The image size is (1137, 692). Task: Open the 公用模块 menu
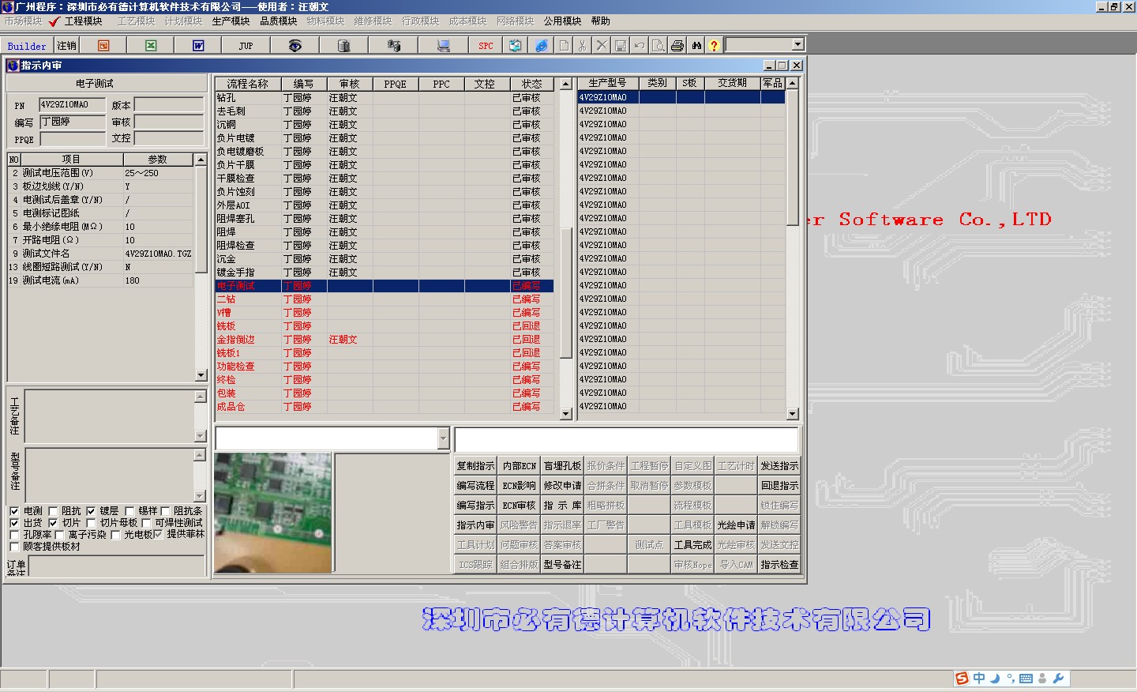click(562, 21)
